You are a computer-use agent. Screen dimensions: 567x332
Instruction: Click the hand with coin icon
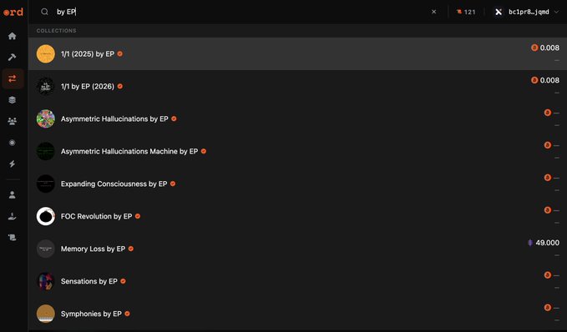[13, 216]
